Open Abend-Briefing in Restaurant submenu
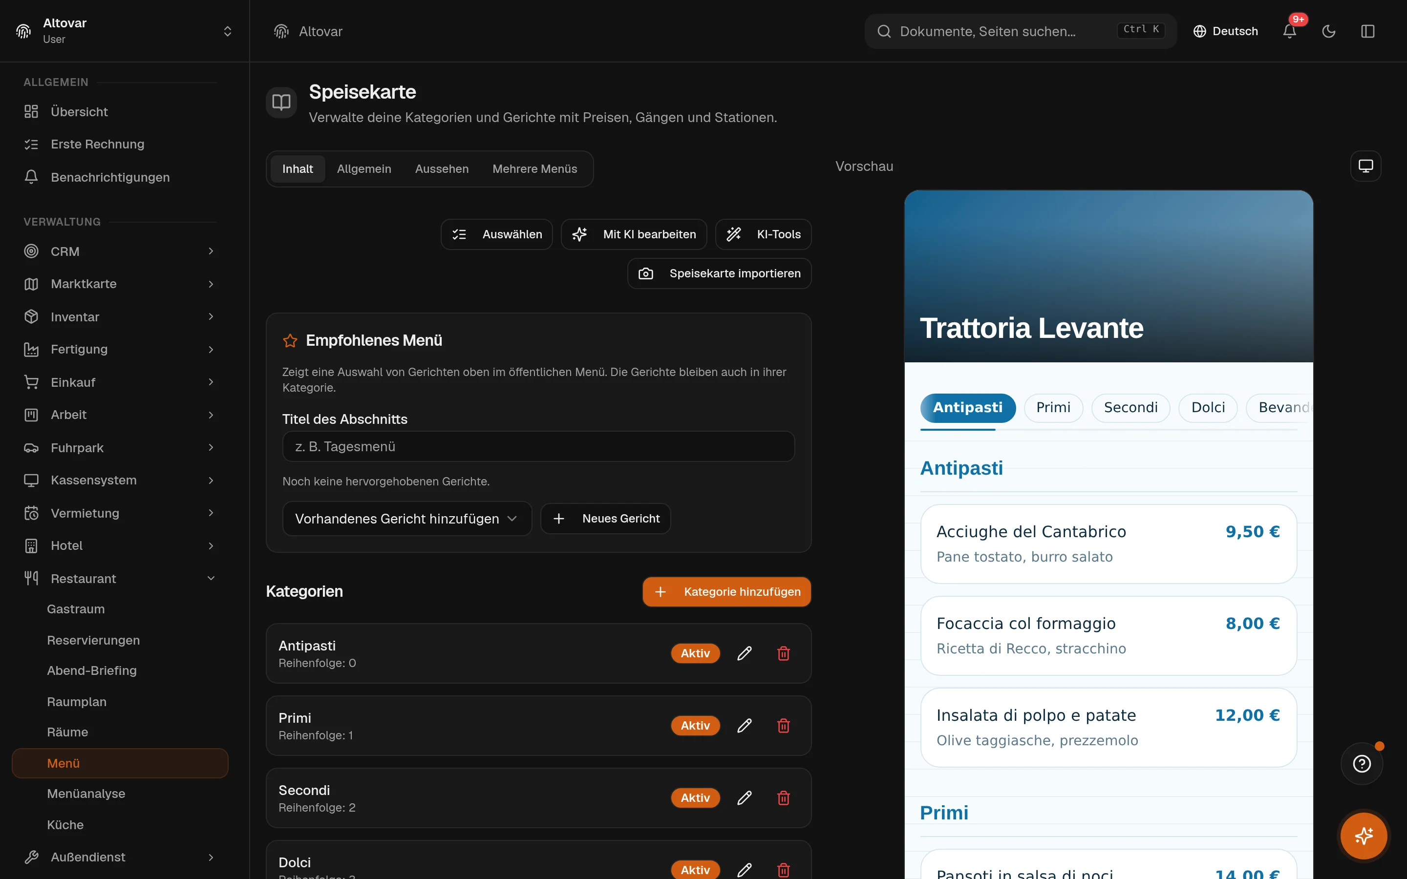 click(120, 670)
